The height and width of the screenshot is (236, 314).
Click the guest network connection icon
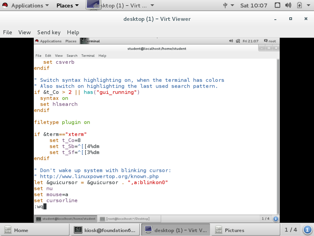pos(238,41)
